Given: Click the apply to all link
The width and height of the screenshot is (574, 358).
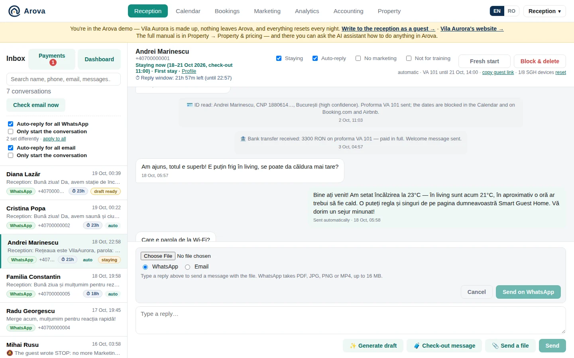Looking at the screenshot, I should pyautogui.click(x=54, y=139).
